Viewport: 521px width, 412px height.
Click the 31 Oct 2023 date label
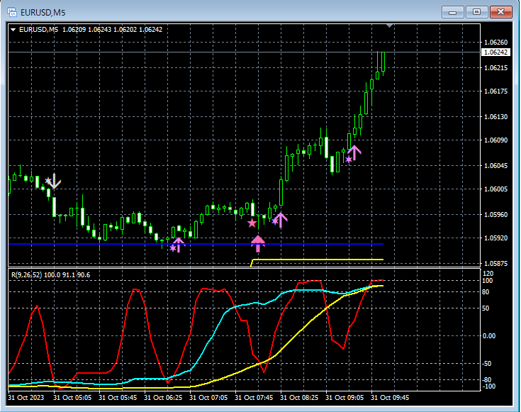pyautogui.click(x=26, y=398)
